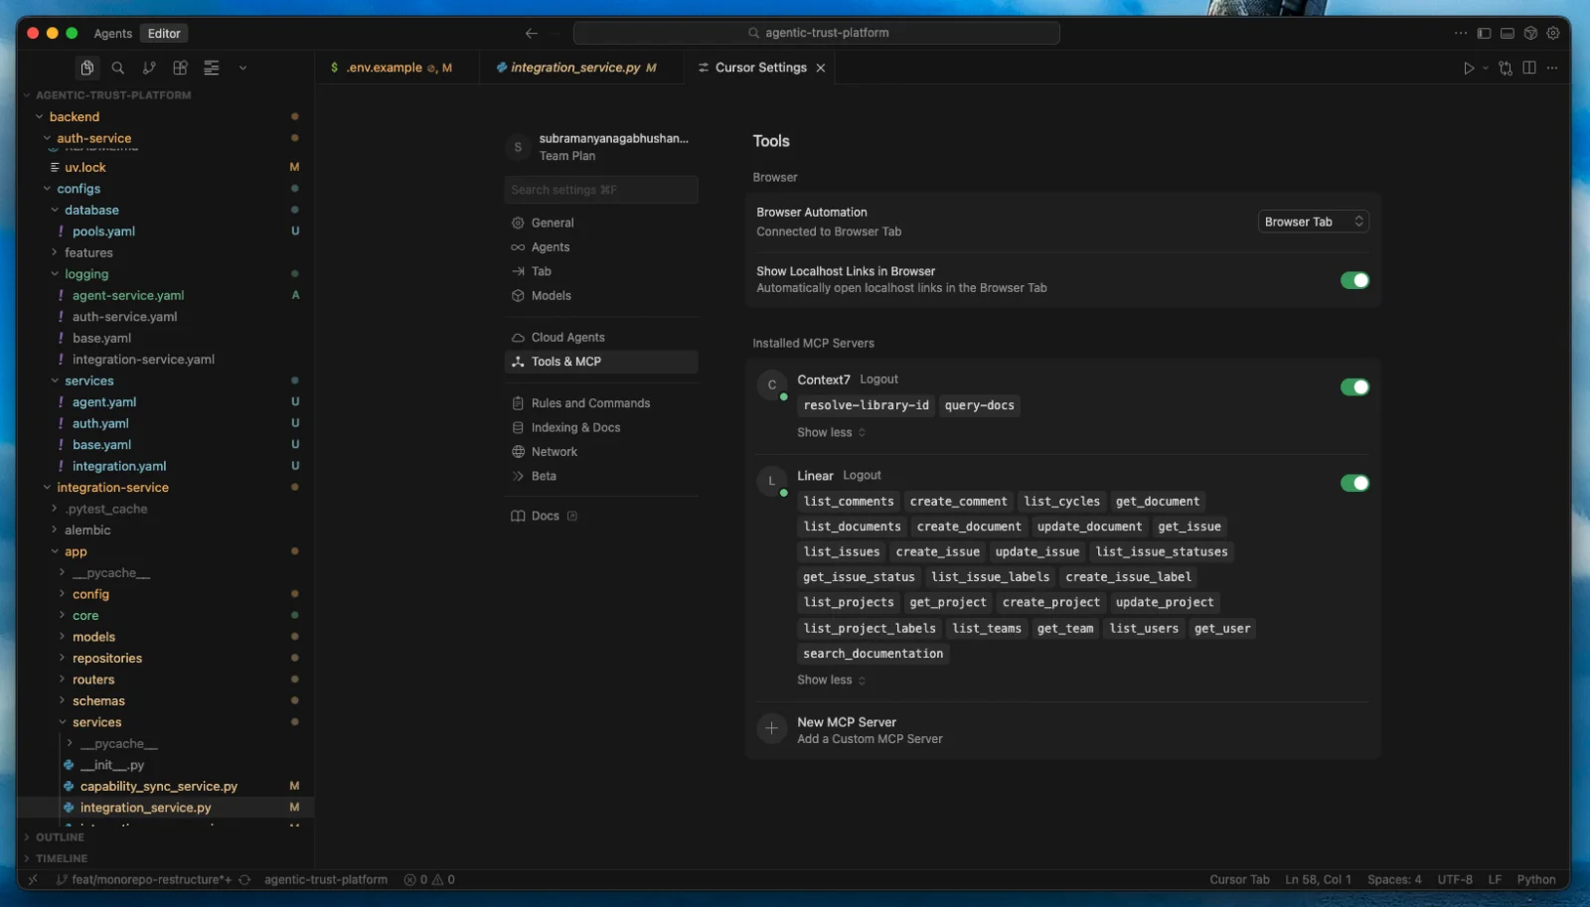Open Cloud Agents settings section

601,338
